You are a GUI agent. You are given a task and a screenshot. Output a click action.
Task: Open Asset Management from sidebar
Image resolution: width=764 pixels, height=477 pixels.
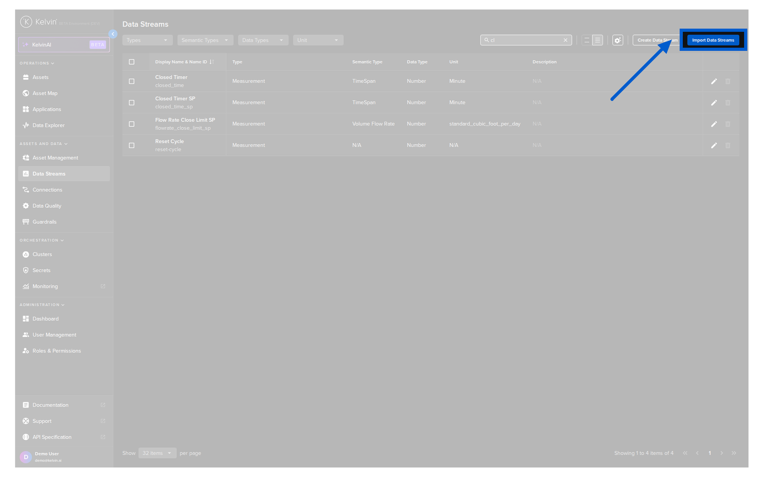[55, 158]
